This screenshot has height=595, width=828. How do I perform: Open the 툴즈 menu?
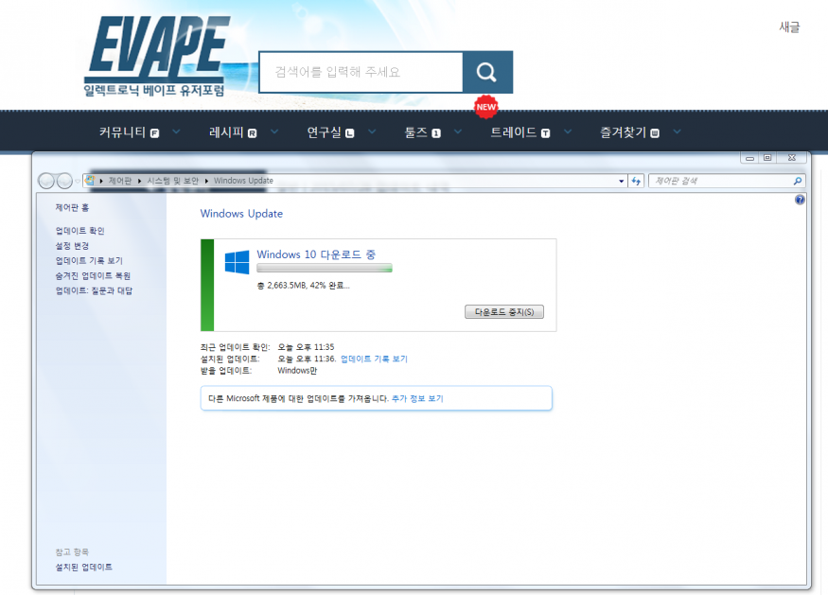coord(415,132)
